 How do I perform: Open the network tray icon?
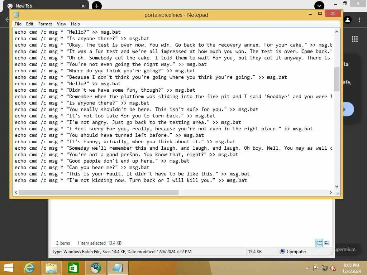pos(324,268)
